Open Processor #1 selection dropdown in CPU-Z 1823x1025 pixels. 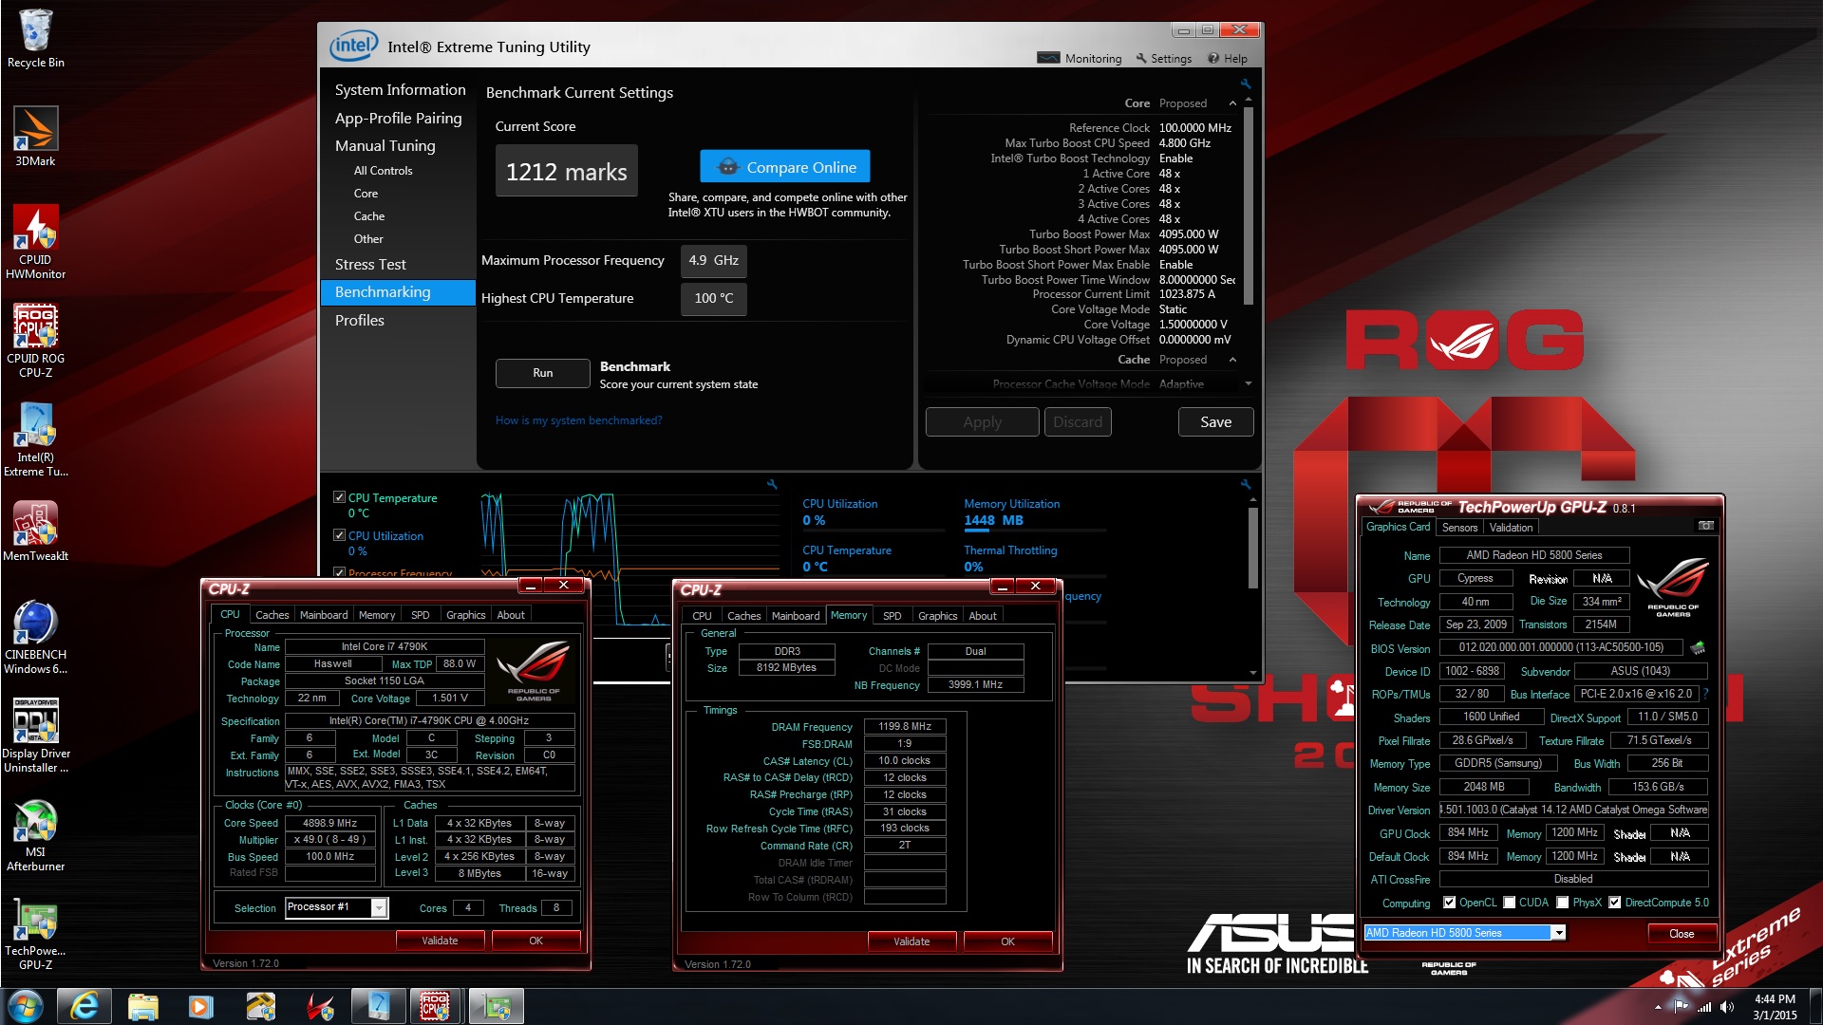(379, 908)
